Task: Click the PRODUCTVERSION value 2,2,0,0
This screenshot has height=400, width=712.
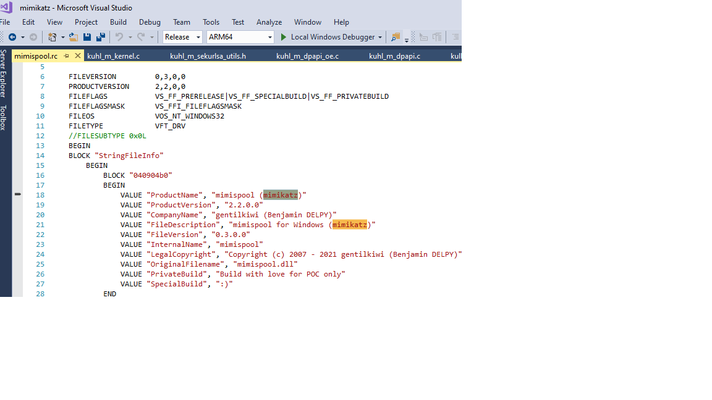Action: [x=170, y=86]
